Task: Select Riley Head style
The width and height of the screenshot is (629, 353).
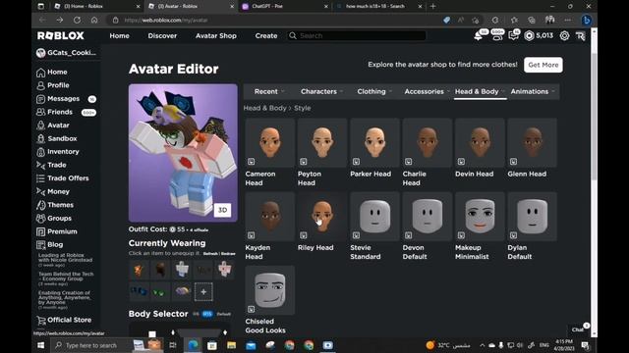Action: click(322, 217)
